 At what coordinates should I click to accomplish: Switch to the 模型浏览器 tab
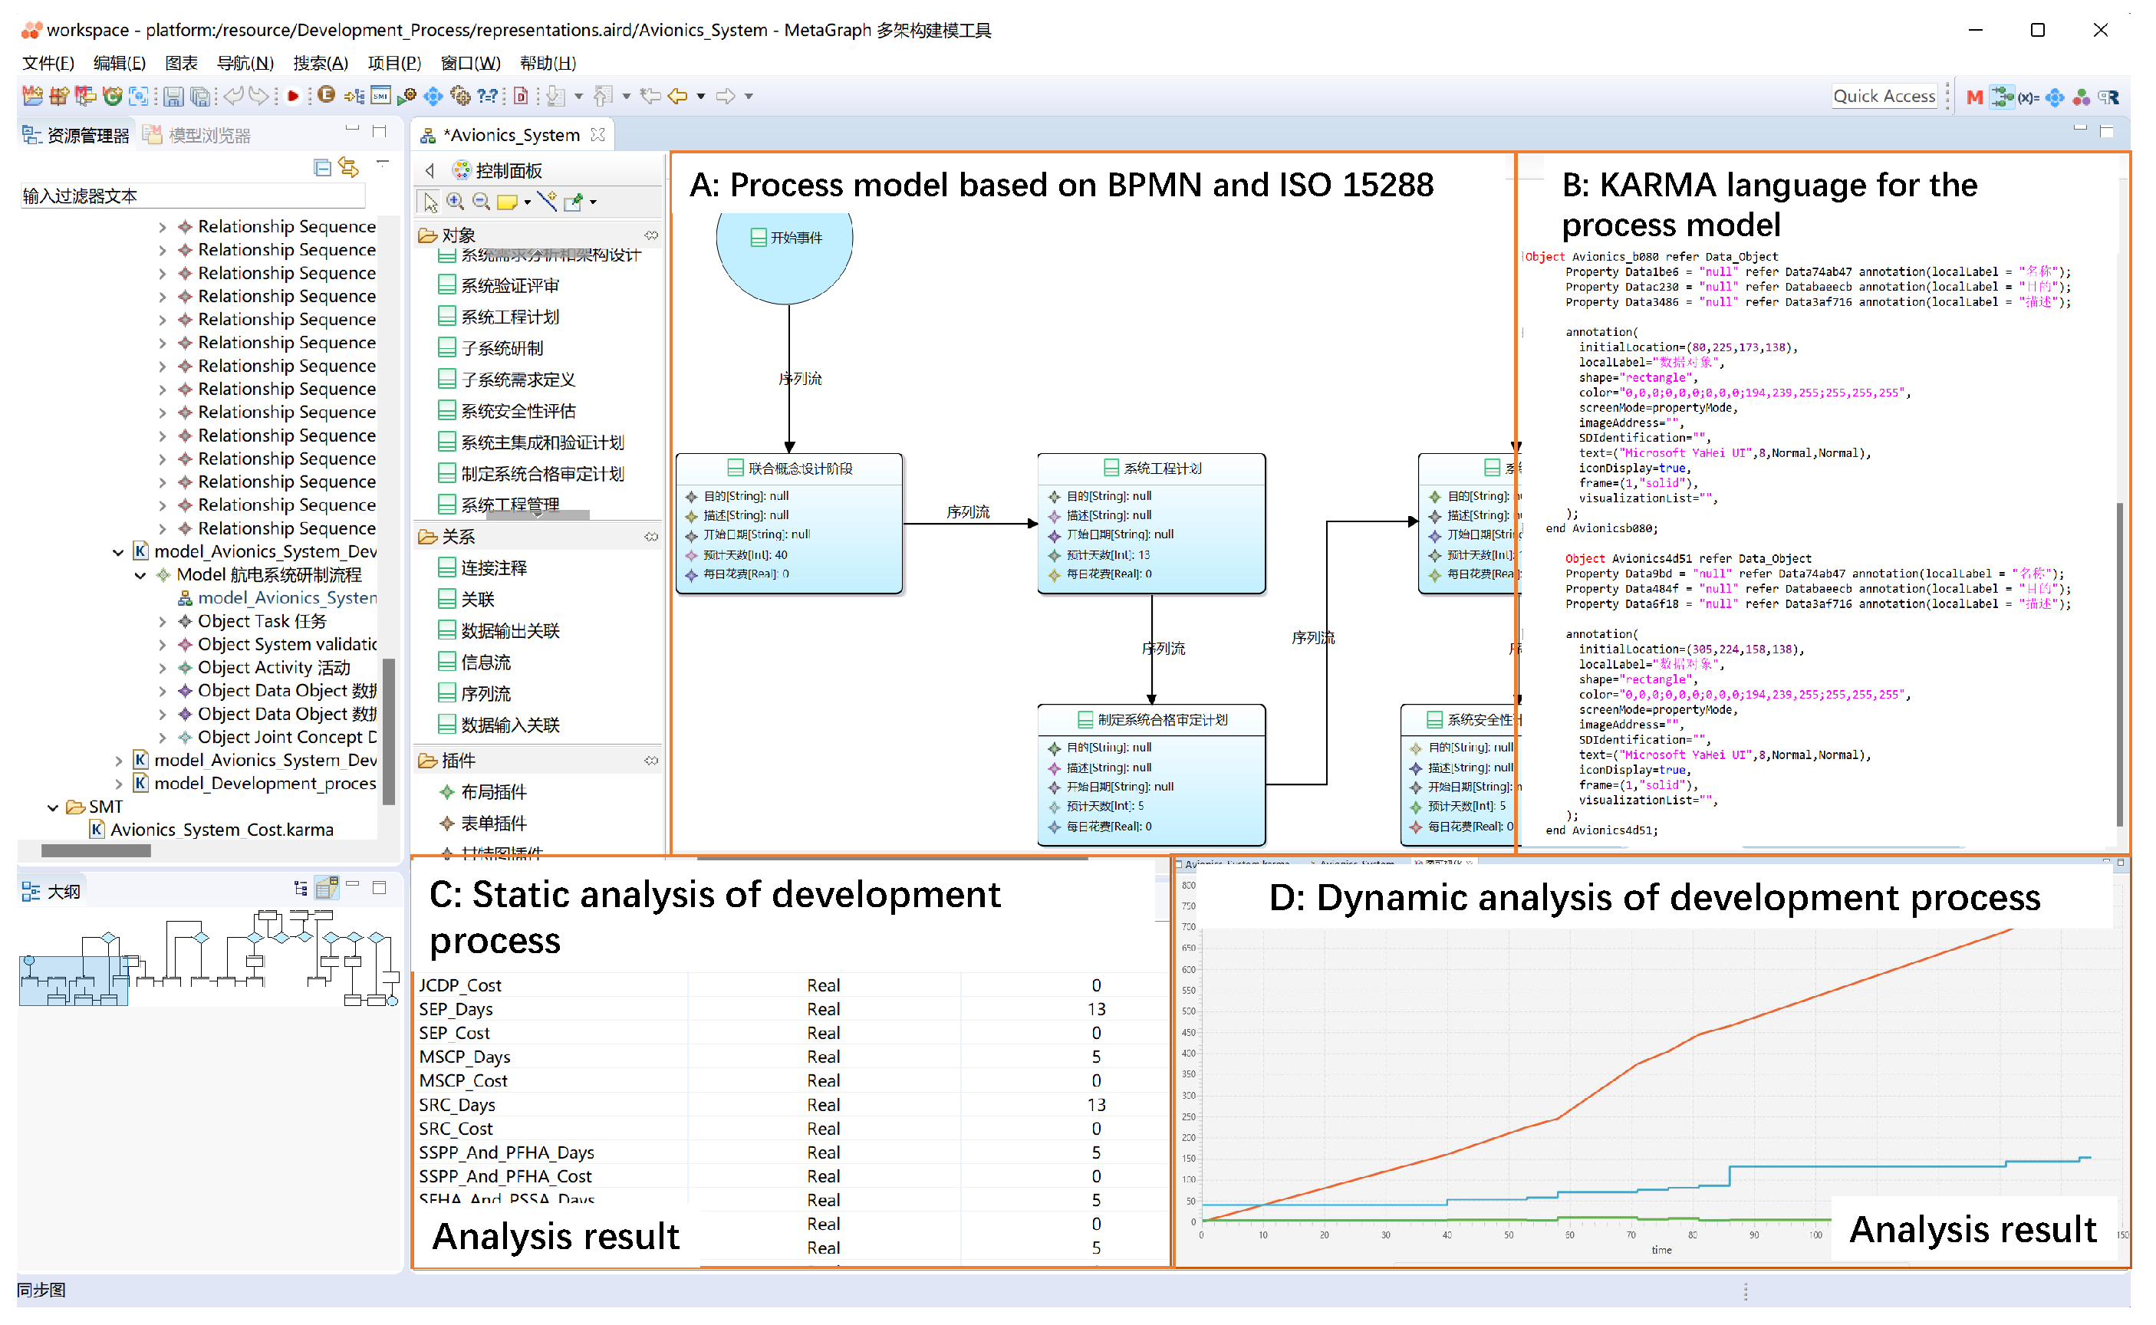pos(198,135)
